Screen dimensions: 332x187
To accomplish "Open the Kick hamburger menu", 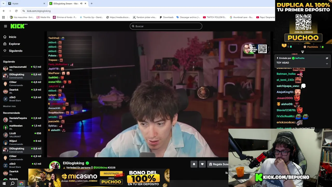I will click(5, 26).
